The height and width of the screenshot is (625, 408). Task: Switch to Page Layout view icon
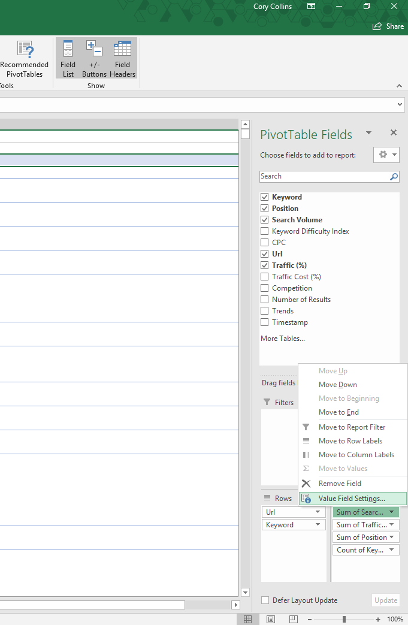[271, 619]
